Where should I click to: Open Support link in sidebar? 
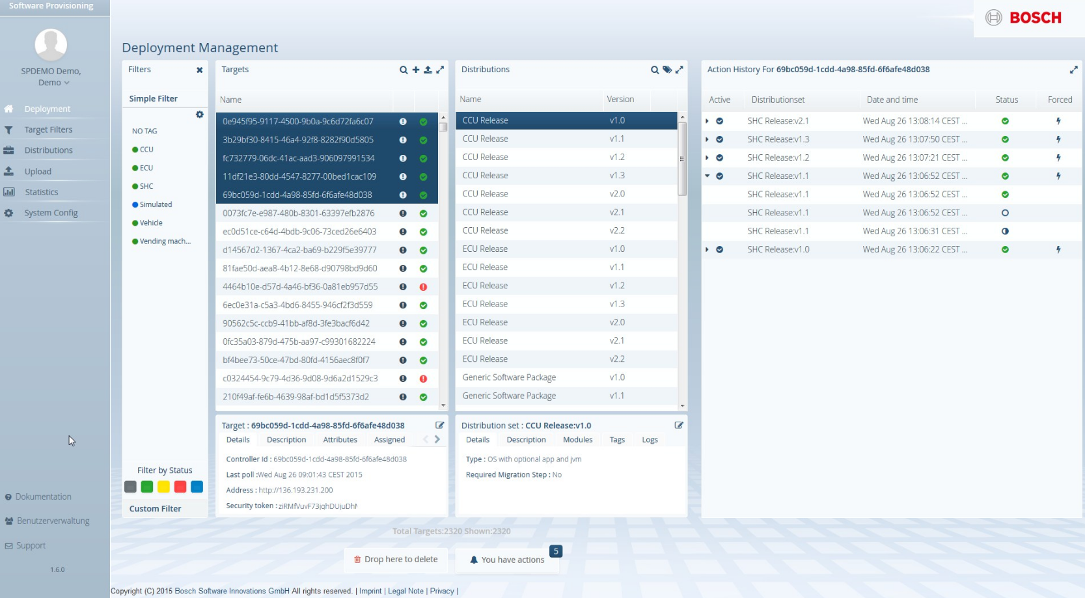click(25, 546)
